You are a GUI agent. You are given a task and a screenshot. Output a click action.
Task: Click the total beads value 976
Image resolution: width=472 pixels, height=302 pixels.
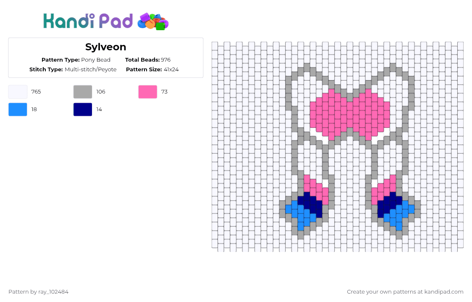pos(165,60)
